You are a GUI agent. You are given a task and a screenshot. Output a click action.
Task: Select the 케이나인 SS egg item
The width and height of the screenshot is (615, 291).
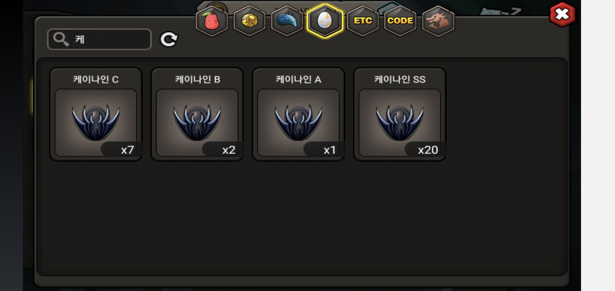click(400, 114)
